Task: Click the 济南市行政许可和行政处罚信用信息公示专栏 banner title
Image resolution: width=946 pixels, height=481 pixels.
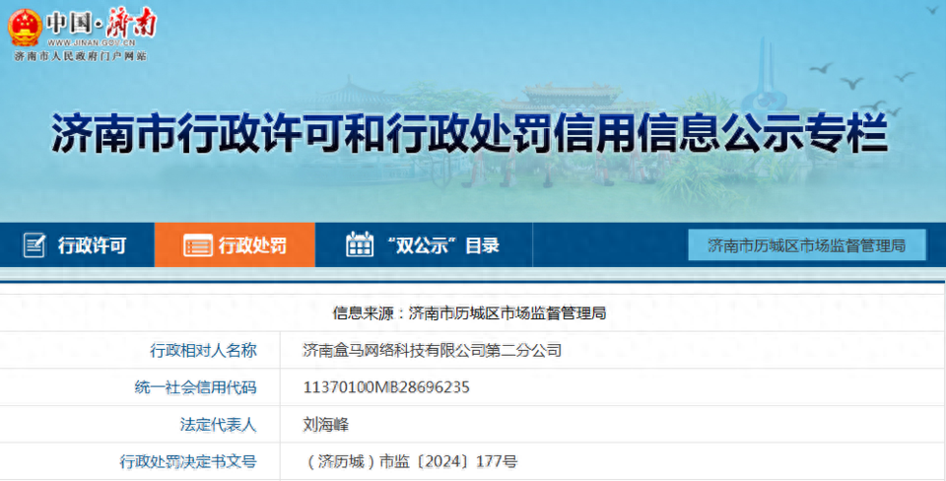Action: pos(469,134)
